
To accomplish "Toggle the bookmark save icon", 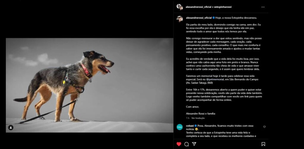I will tap(263, 144).
